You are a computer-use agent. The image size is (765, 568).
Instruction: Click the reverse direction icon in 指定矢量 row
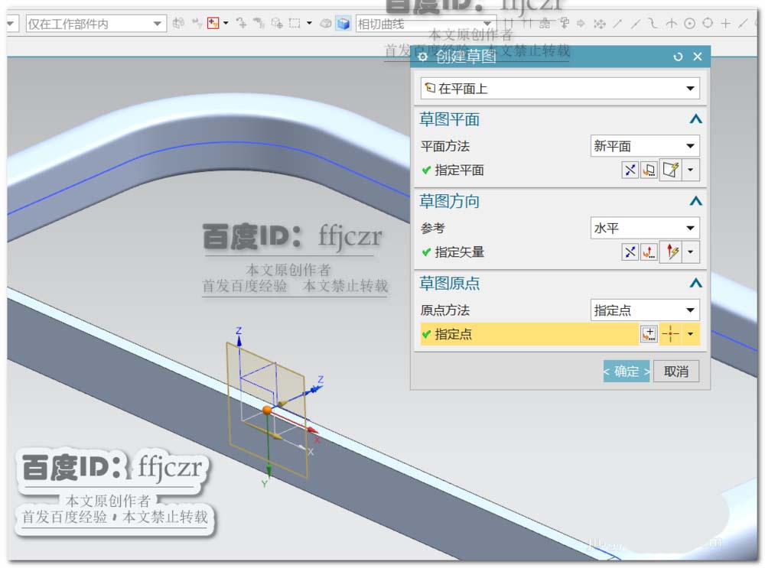(x=630, y=252)
